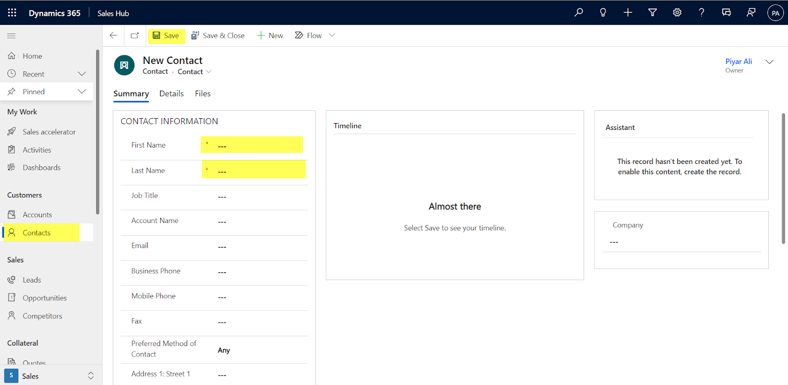Viewport: 788px width, 385px height.
Task: Click the Job Title field
Action: (x=261, y=196)
